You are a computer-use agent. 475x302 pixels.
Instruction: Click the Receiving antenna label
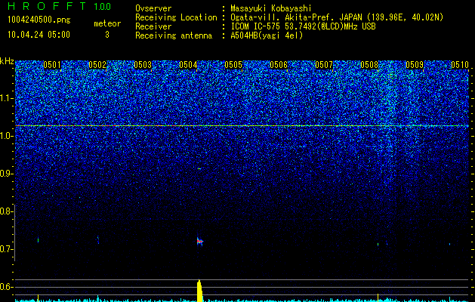click(174, 35)
